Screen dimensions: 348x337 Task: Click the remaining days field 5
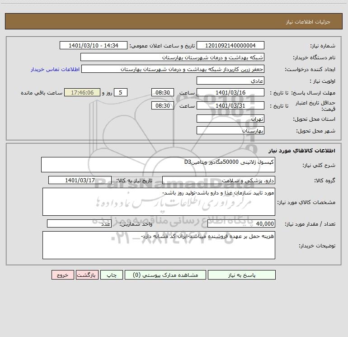pyautogui.click(x=121, y=92)
